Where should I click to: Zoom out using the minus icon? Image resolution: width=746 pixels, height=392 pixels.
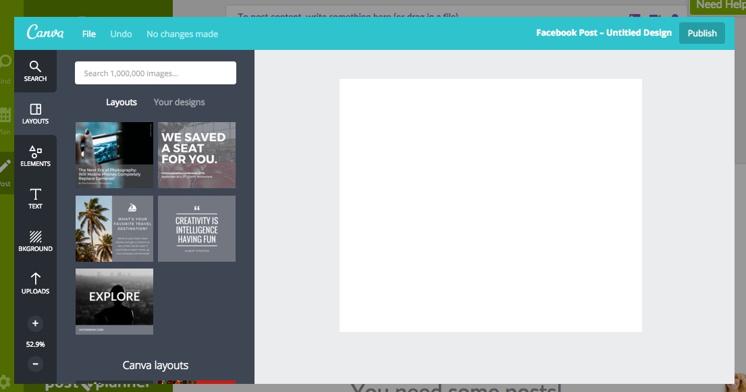tap(35, 364)
